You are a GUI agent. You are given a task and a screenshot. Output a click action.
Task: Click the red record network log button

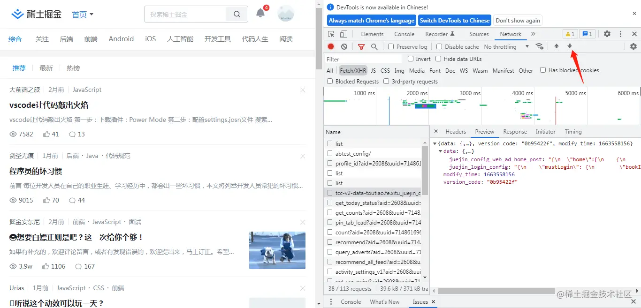331,46
